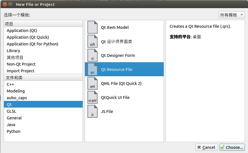Select the Java category
The image size is (248, 153).
coord(43,125)
